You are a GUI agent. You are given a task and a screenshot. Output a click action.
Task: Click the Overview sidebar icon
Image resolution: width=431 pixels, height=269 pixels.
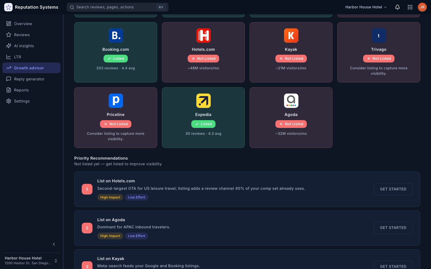9,24
